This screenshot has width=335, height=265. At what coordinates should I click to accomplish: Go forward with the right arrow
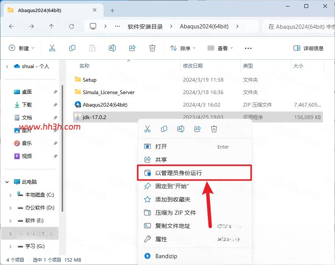coord(31,26)
